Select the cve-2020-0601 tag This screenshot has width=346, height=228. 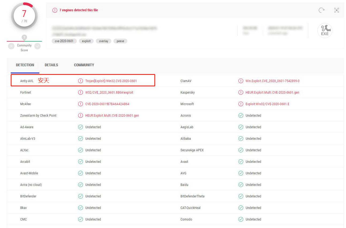coord(64,41)
